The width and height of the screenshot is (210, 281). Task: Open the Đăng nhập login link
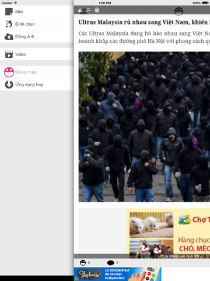(26, 72)
